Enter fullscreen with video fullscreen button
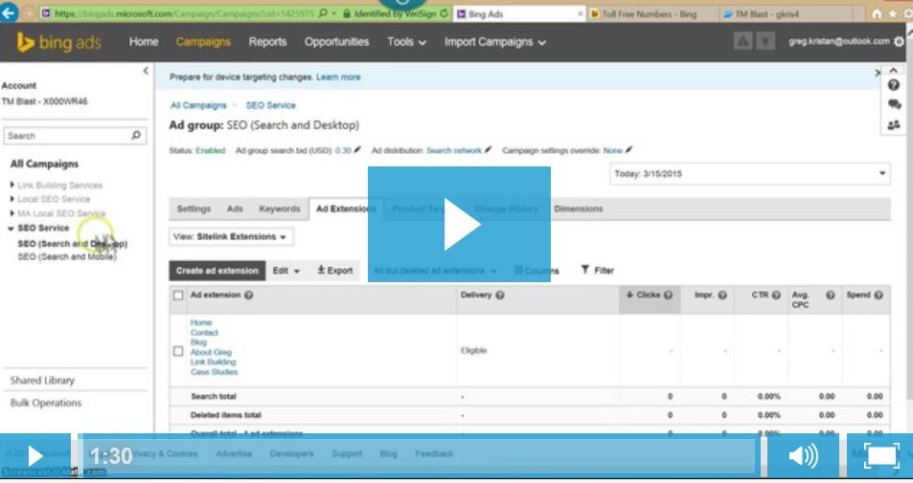The image size is (913, 483). [x=880, y=455]
